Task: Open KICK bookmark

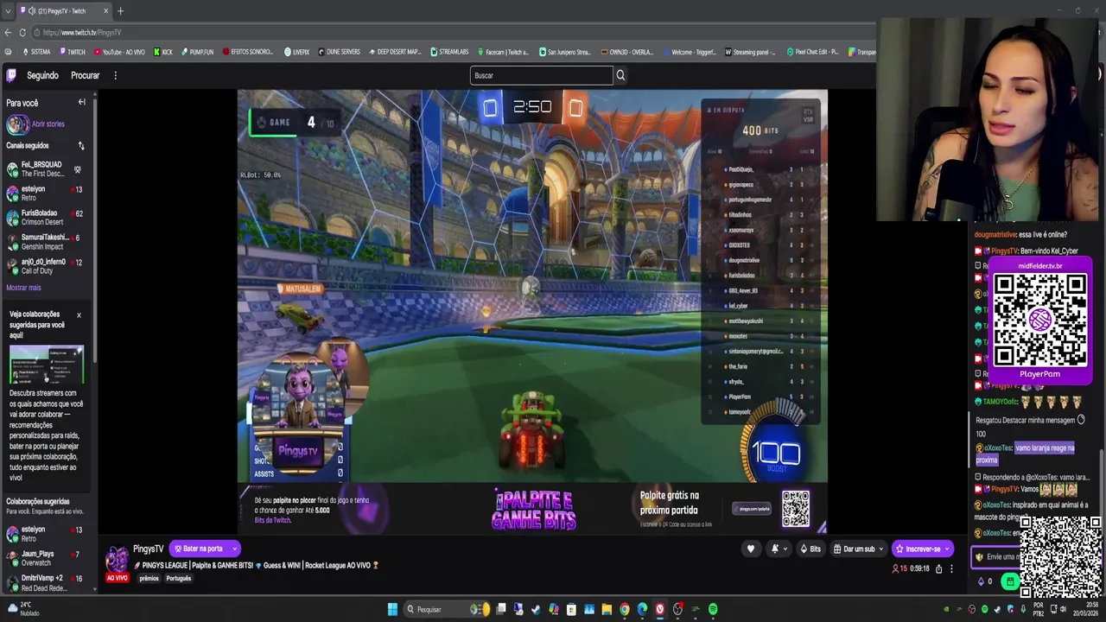Action: (162, 52)
